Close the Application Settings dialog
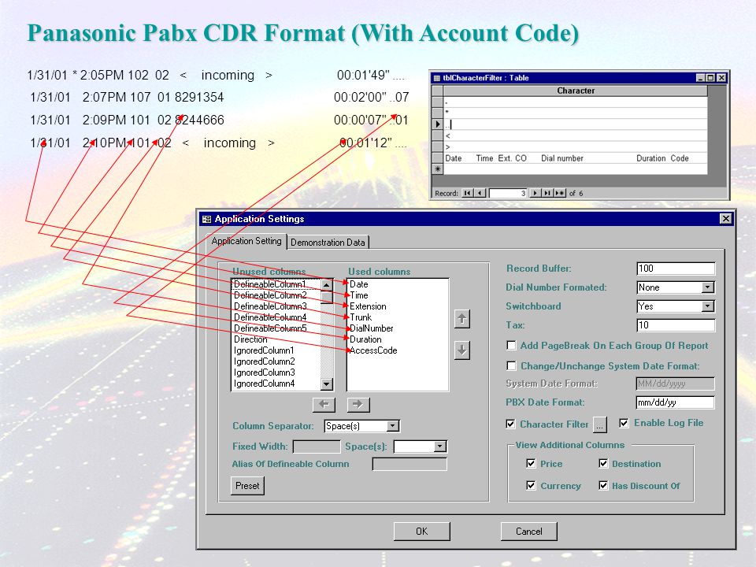Image resolution: width=756 pixels, height=567 pixels. (x=725, y=219)
